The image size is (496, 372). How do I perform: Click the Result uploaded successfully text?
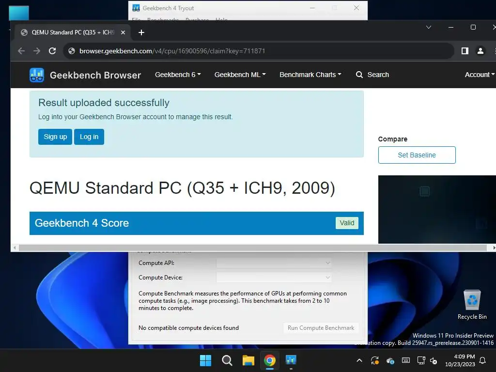[x=104, y=103]
